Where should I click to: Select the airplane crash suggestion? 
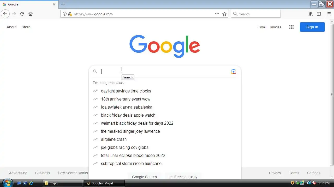[x=165, y=139]
